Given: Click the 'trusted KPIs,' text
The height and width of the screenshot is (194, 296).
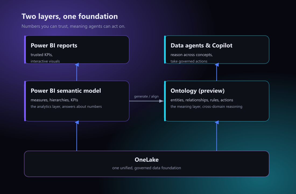Looking at the screenshot, I should [x=42, y=55].
